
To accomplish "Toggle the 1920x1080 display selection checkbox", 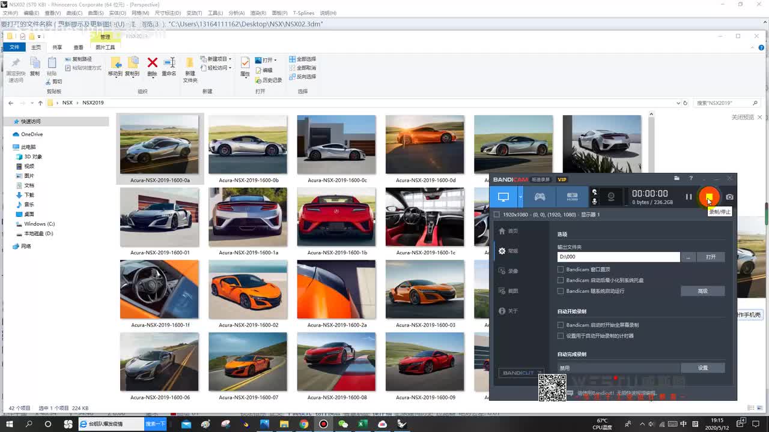I will 496,214.
